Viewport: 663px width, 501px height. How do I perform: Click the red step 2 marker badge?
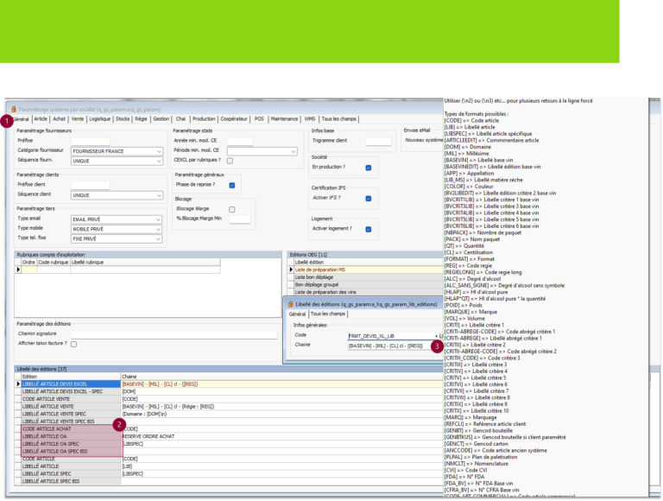118,423
